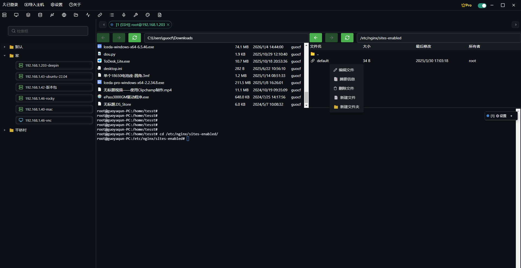Screen dimensions: 521x268
Task: Click the activity pulse monitor icon
Action: pos(88,15)
